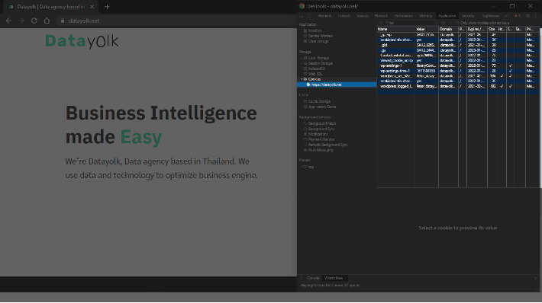Click the delete selected cookie icon

pyautogui.click(x=450, y=23)
